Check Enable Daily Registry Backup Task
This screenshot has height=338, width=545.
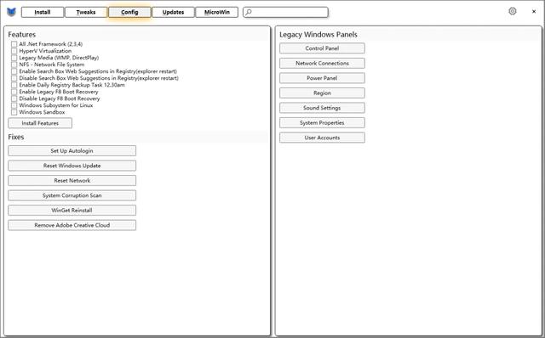pos(14,85)
